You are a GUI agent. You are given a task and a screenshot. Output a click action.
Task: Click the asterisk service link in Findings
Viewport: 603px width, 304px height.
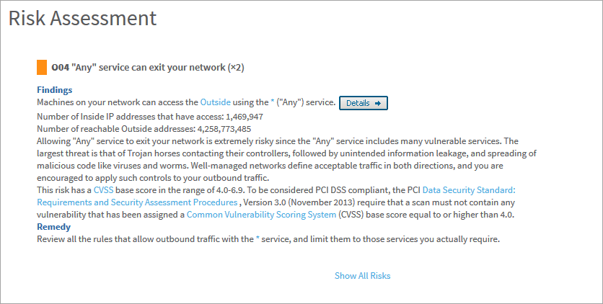pyautogui.click(x=273, y=103)
